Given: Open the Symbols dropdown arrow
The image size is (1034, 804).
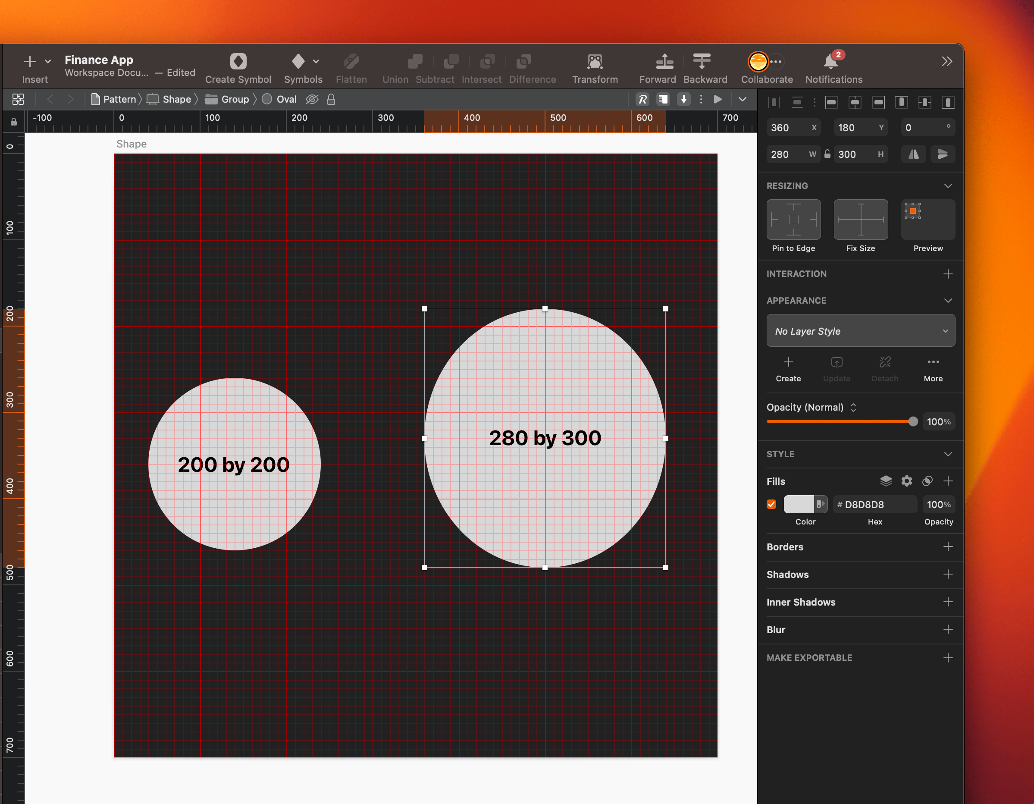Looking at the screenshot, I should 316,62.
